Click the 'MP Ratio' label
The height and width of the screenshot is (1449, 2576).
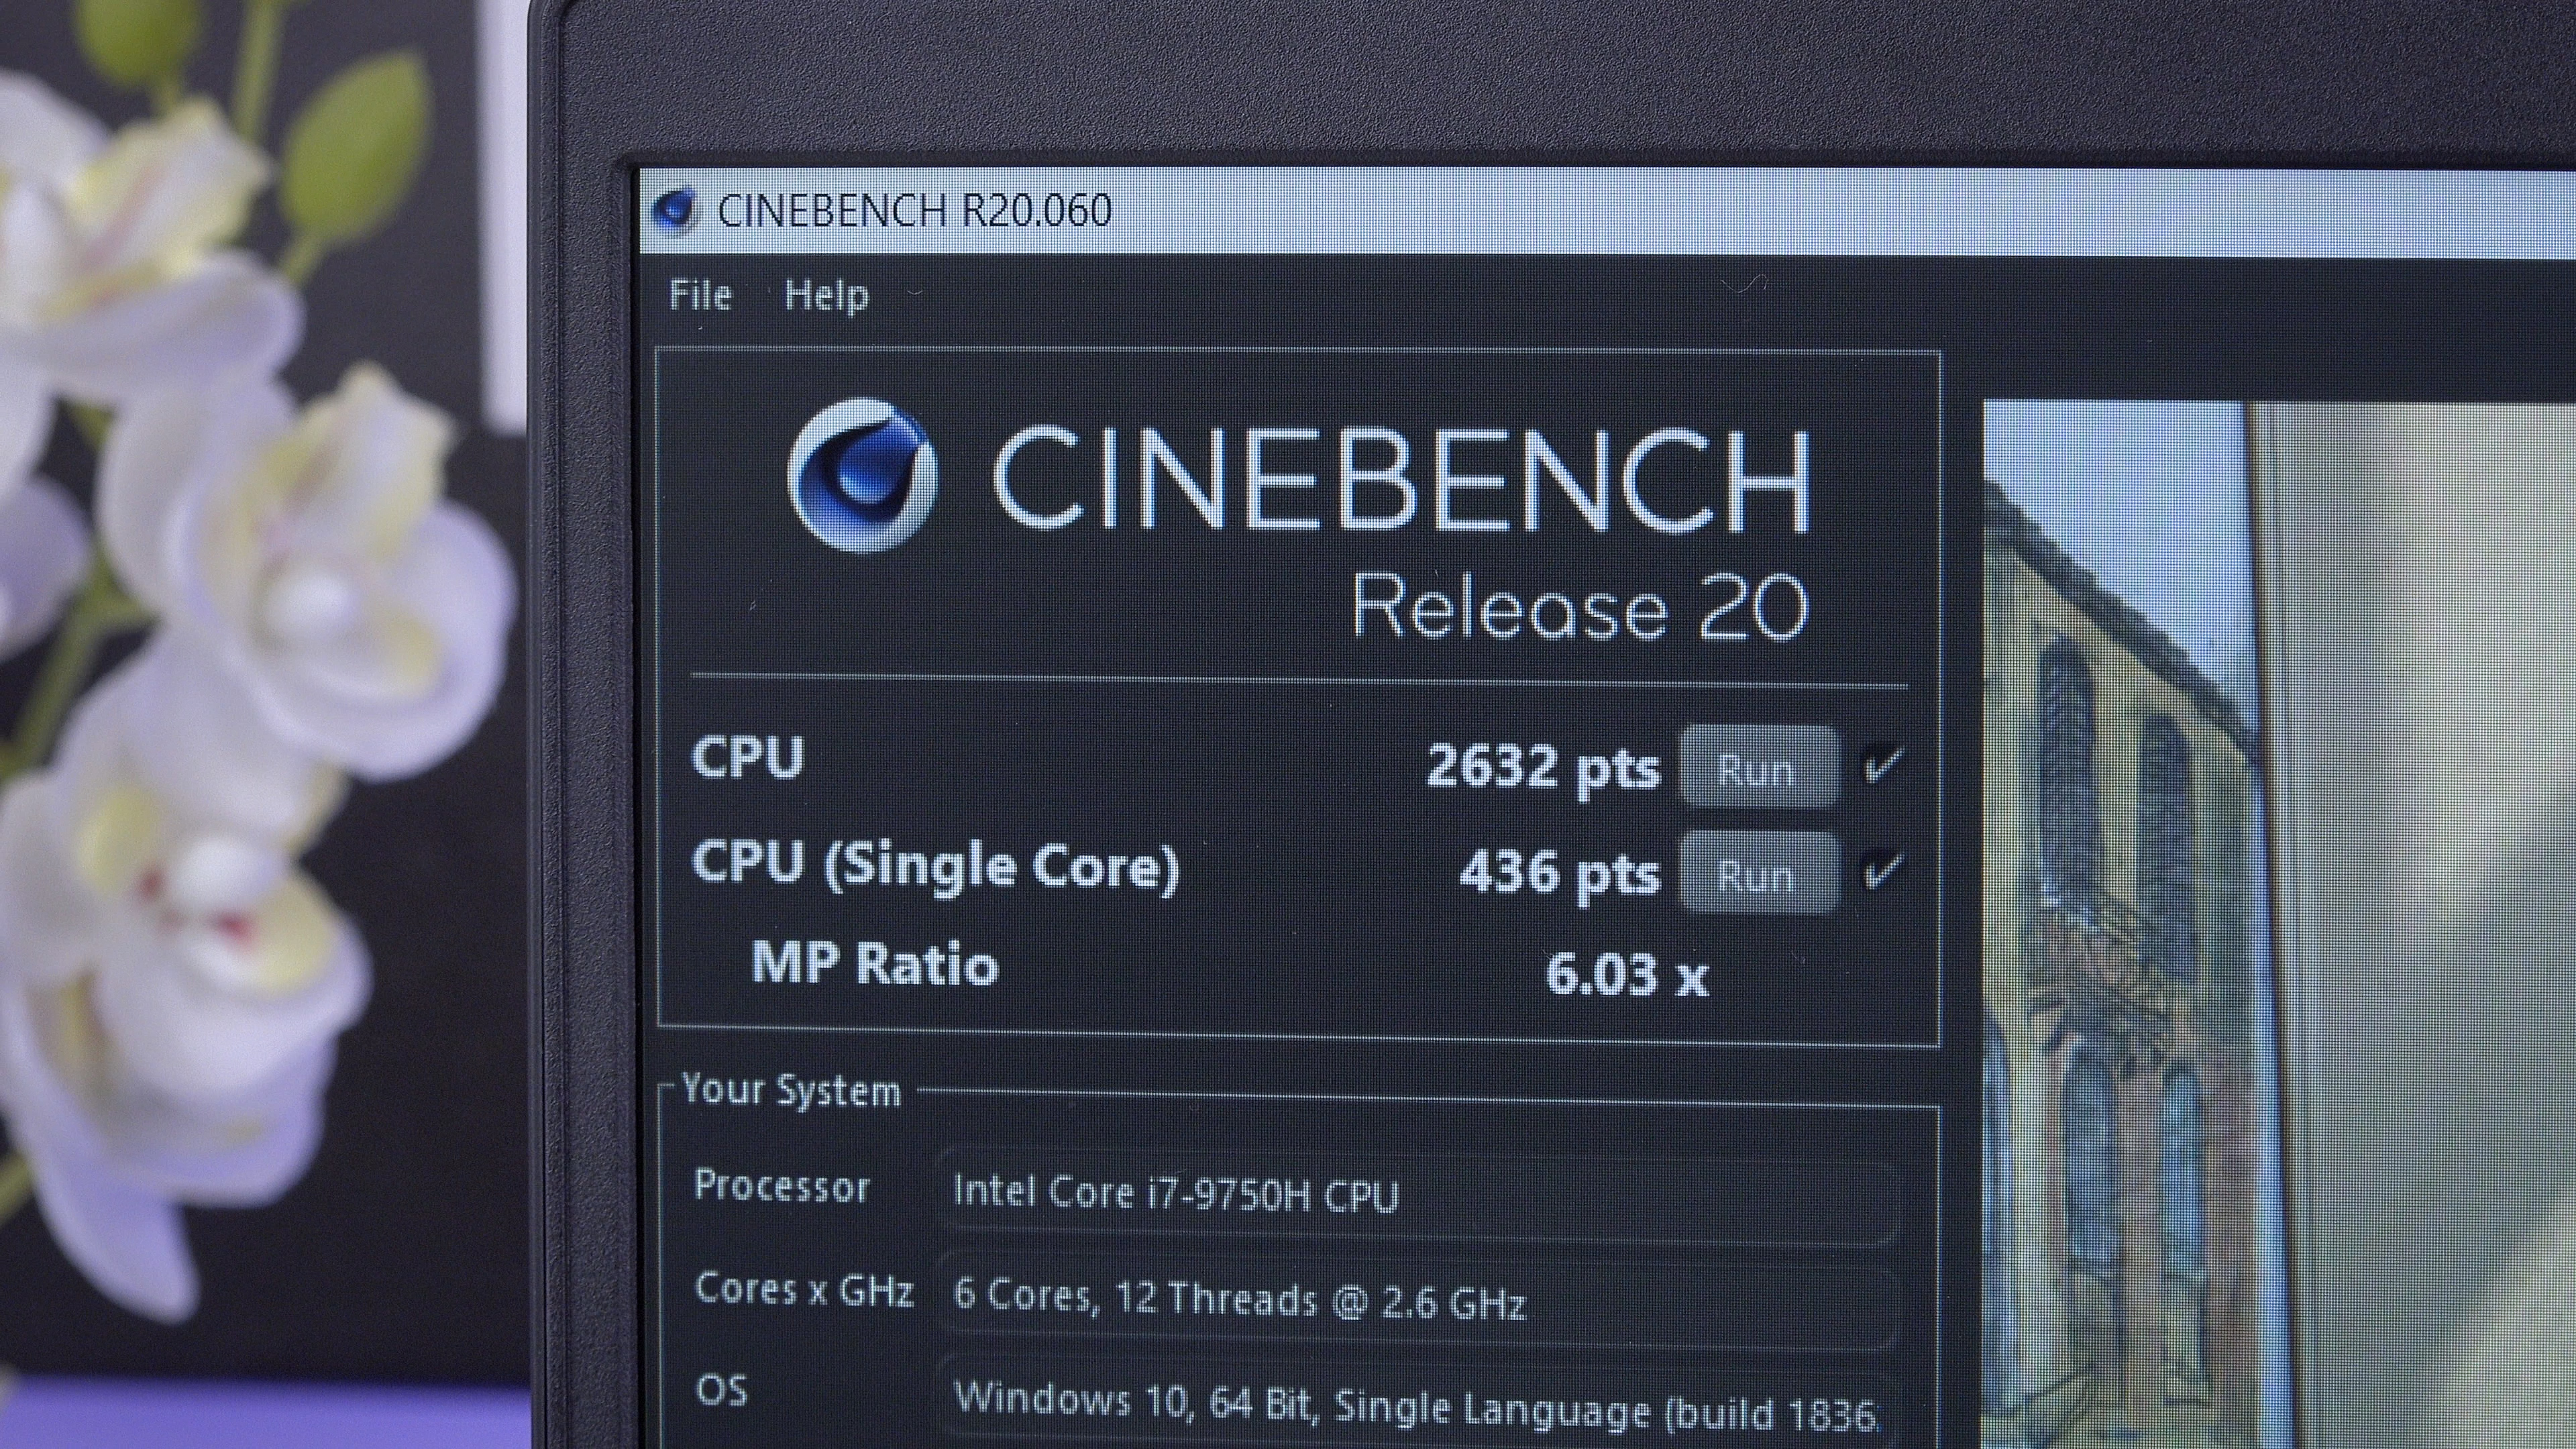874,964
